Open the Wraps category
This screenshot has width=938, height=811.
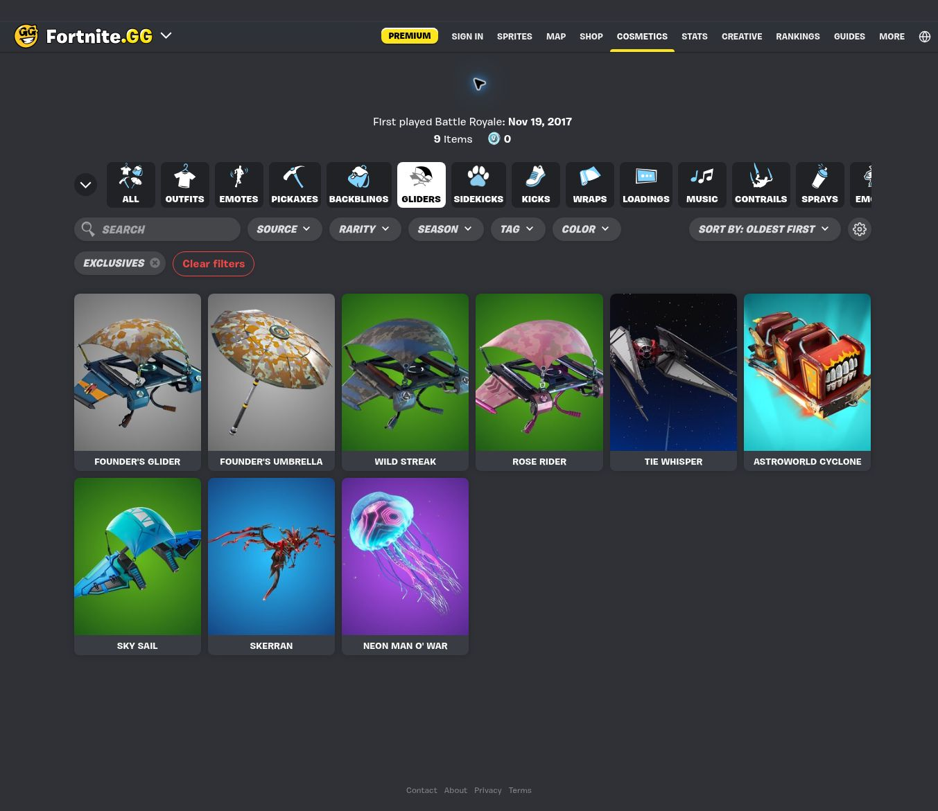[589, 185]
